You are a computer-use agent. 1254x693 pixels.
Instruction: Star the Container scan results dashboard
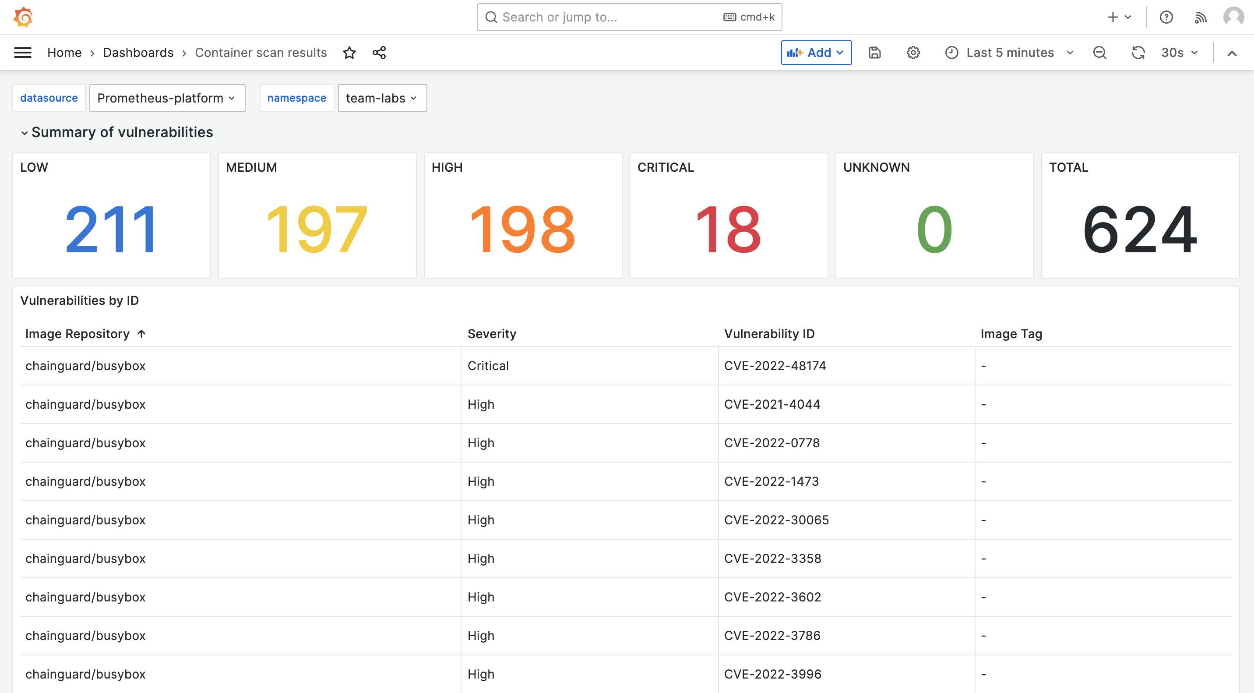[x=349, y=53]
